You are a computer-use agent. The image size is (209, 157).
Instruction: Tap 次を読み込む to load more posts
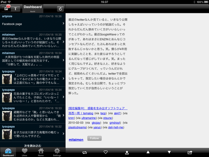33,145
